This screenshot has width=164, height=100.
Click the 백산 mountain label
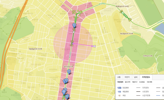tap(135, 51)
